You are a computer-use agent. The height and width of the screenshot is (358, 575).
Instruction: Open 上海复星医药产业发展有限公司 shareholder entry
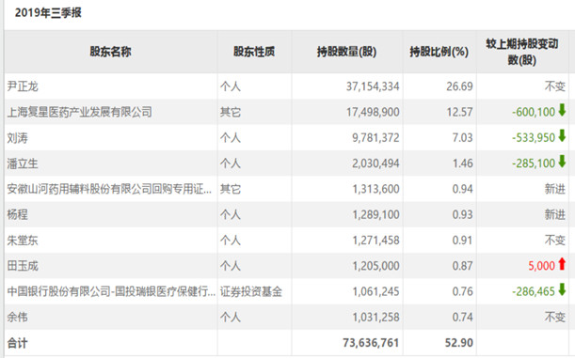coord(80,112)
